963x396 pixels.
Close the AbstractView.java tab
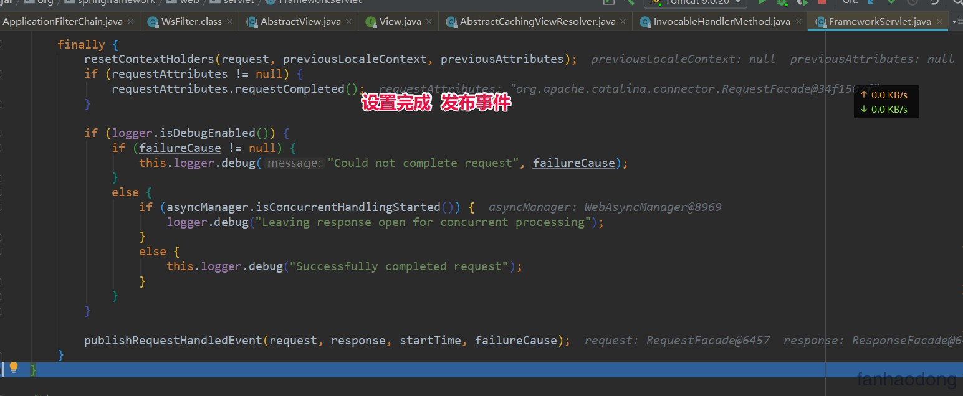tap(348, 21)
